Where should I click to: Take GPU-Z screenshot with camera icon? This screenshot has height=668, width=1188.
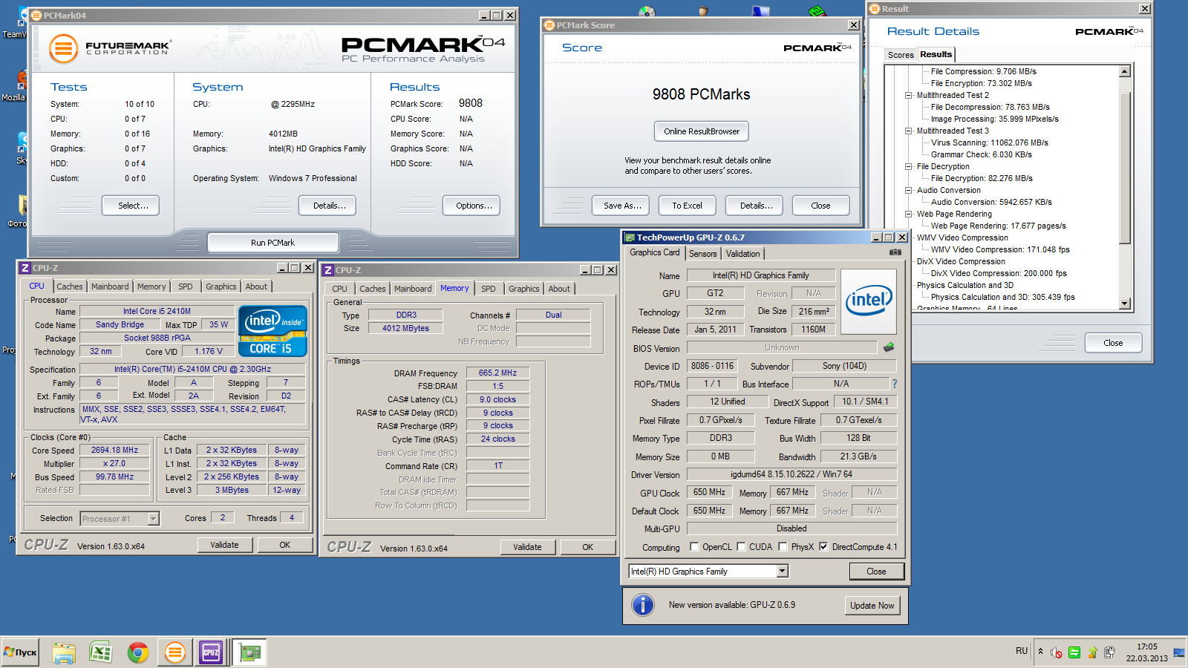pos(895,252)
